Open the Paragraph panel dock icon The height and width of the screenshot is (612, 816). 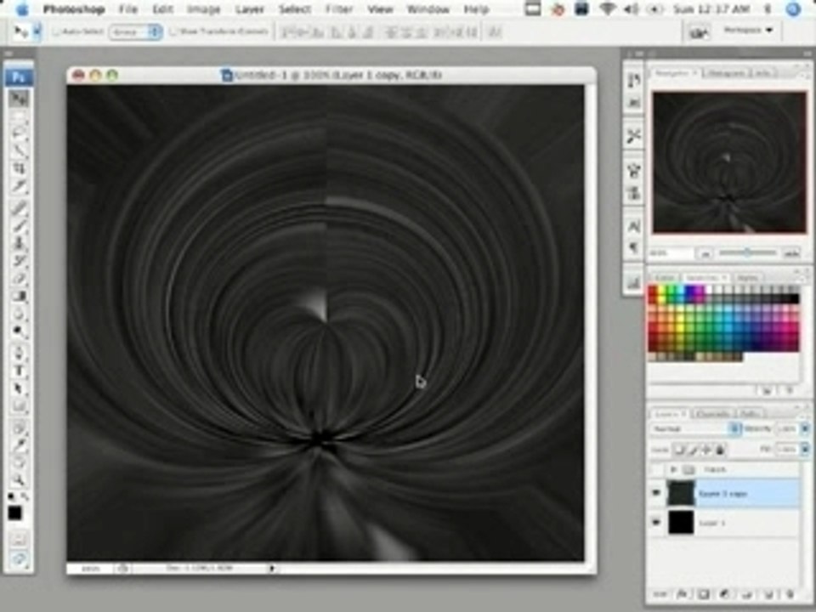tap(633, 248)
